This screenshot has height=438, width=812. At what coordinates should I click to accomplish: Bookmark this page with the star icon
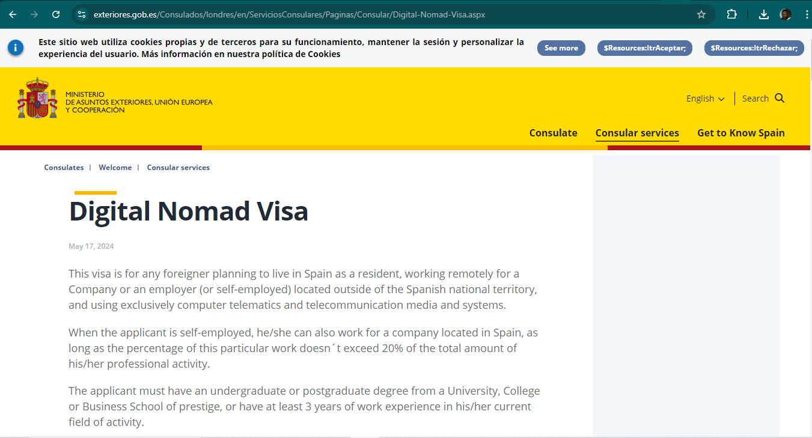coord(701,14)
